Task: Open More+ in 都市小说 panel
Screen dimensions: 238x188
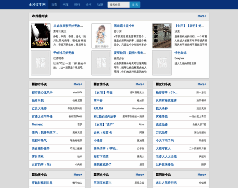Action: [78, 84]
